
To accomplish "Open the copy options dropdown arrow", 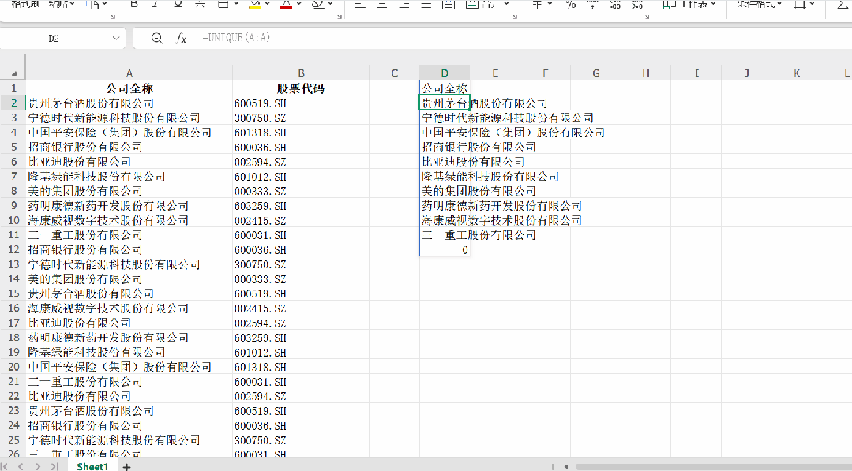I will [x=105, y=4].
